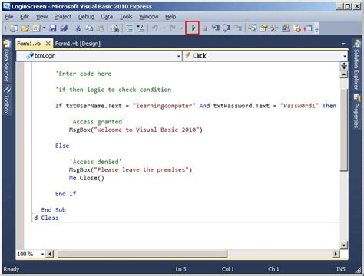364x276 pixels.
Task: Open the File menu
Action: (9, 17)
